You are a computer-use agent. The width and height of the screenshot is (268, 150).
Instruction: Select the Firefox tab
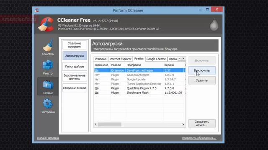(139, 58)
